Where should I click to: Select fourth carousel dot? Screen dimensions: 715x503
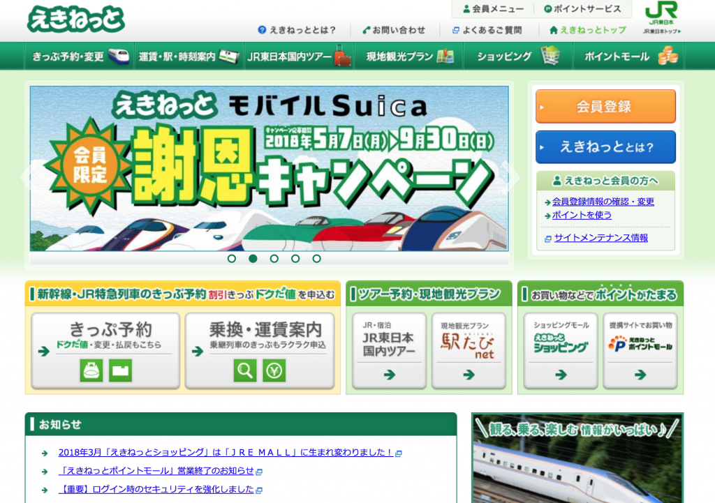tap(295, 258)
